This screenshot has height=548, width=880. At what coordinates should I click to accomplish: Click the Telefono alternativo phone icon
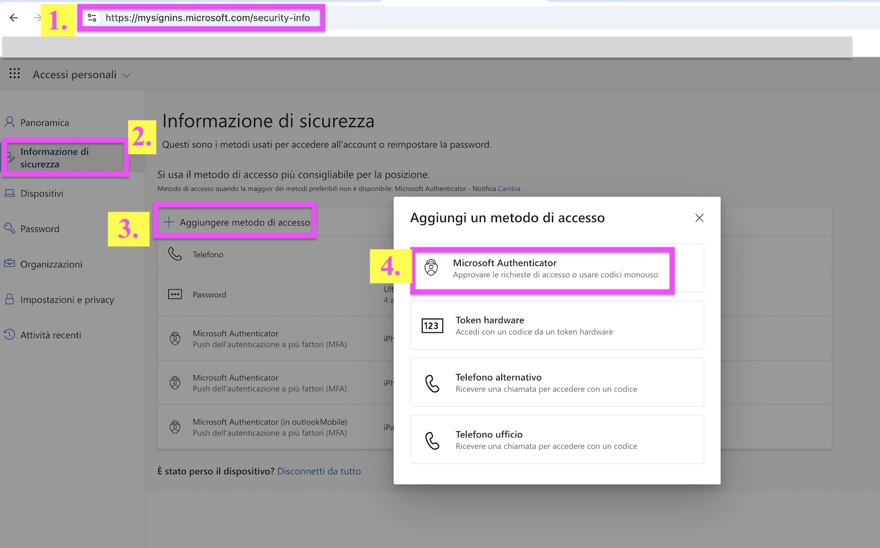(x=432, y=383)
